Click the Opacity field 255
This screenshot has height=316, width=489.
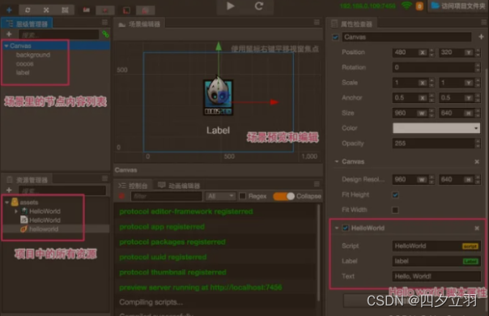(x=433, y=143)
